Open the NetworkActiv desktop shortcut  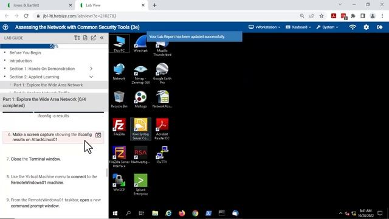pos(162,100)
